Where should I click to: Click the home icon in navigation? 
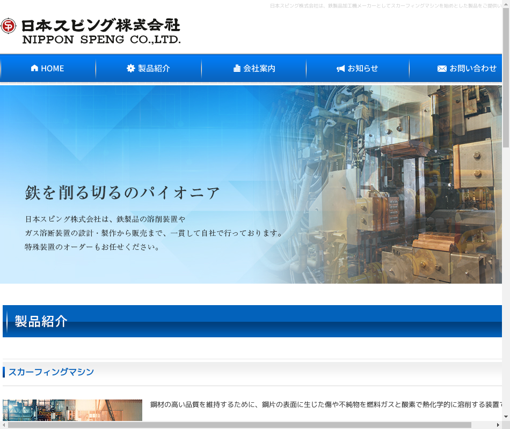pyautogui.click(x=34, y=68)
